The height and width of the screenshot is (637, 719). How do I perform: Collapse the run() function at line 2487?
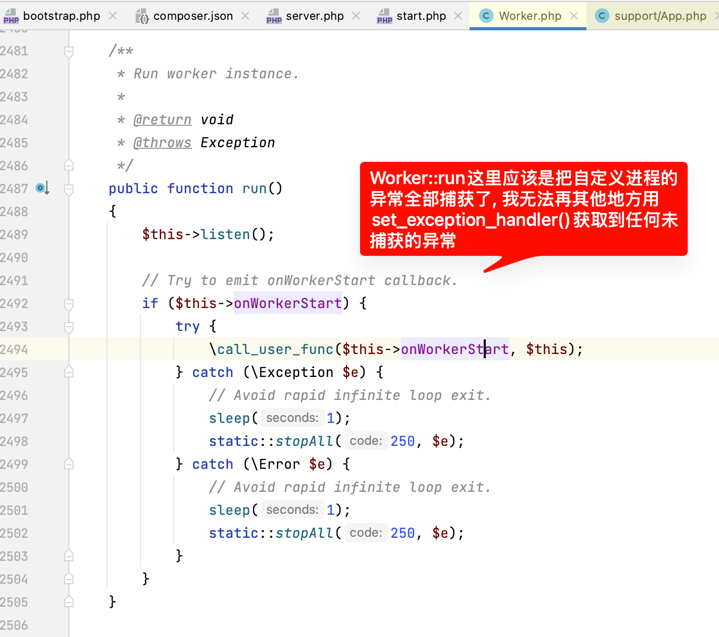[x=69, y=189]
